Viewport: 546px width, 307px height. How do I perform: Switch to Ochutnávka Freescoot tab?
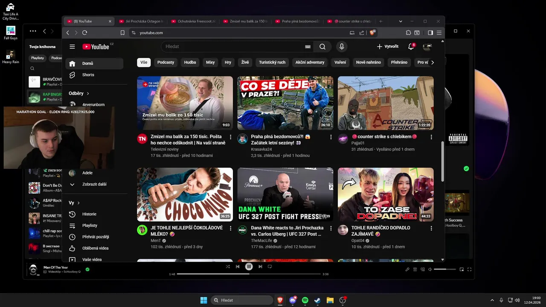pyautogui.click(x=193, y=21)
